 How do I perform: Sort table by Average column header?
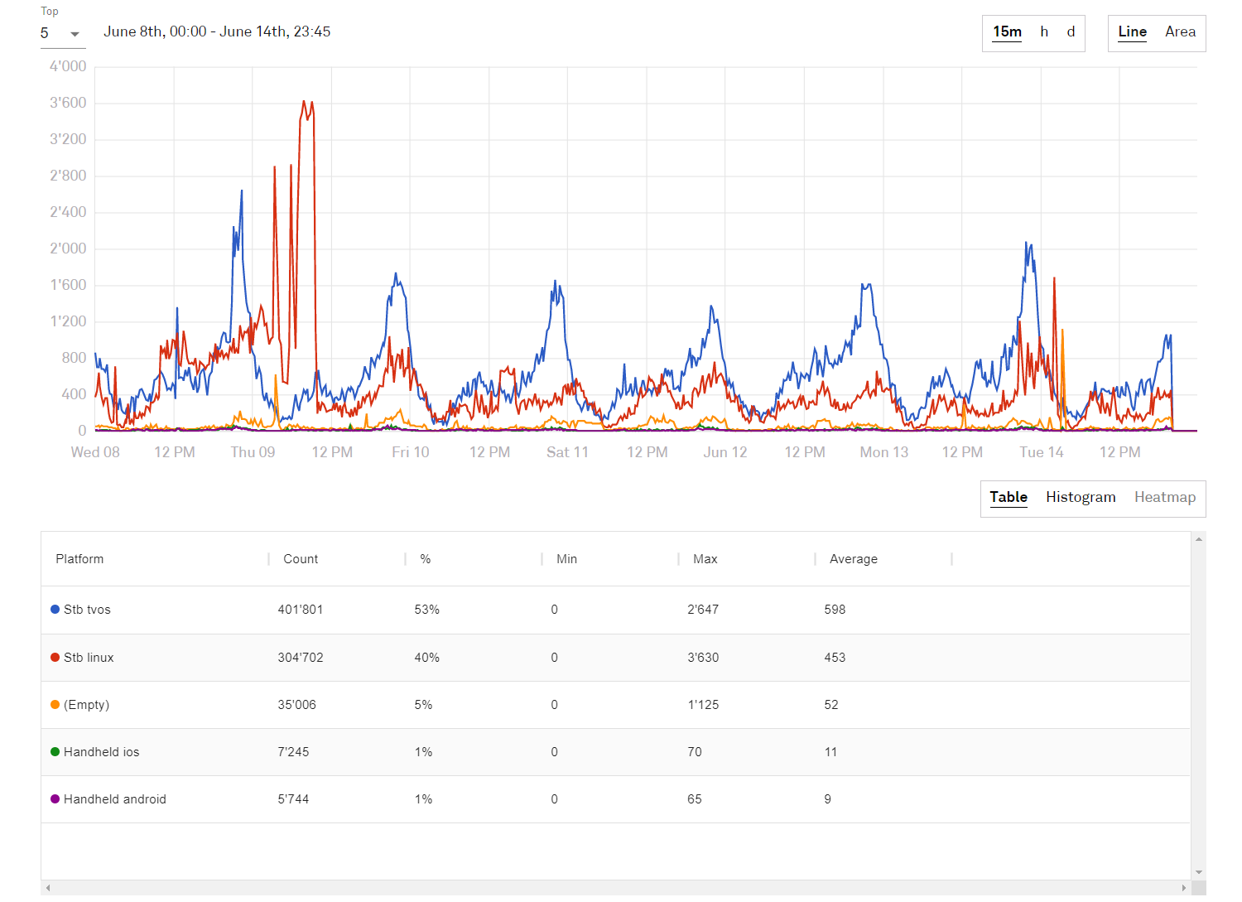(x=853, y=559)
